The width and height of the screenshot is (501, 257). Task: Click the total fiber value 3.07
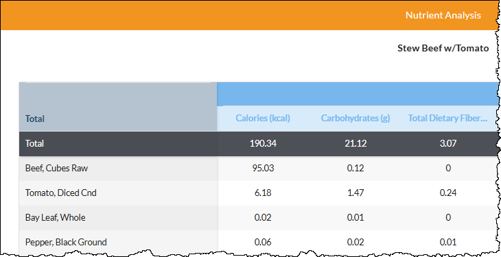pyautogui.click(x=448, y=144)
